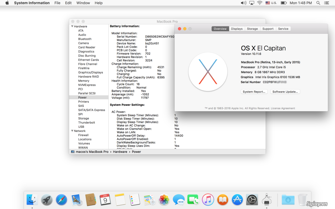The height and width of the screenshot is (209, 335).
Task: Open the Help menu
Action: (x=98, y=3)
